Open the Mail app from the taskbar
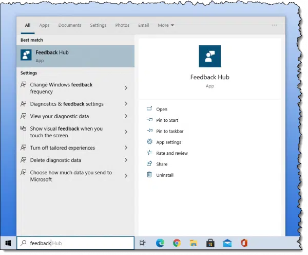 [227, 243]
